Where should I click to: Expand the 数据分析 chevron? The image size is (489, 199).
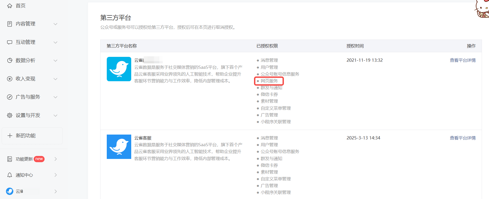pyautogui.click(x=55, y=60)
